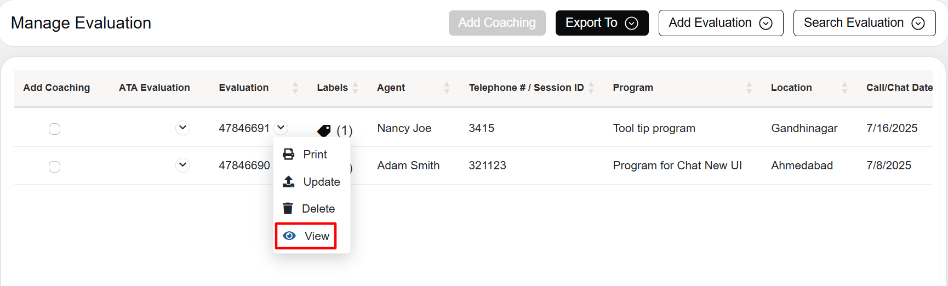Check the coaching box for Adam Smith row
The height and width of the screenshot is (286, 948).
coord(54,167)
